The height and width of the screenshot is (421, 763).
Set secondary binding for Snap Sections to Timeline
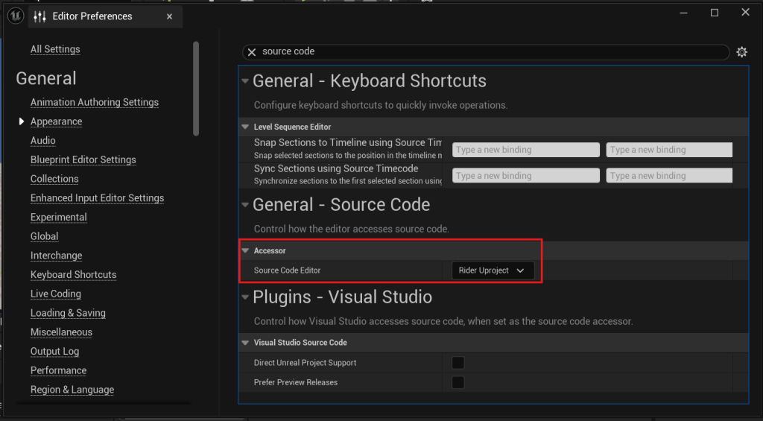(x=669, y=150)
